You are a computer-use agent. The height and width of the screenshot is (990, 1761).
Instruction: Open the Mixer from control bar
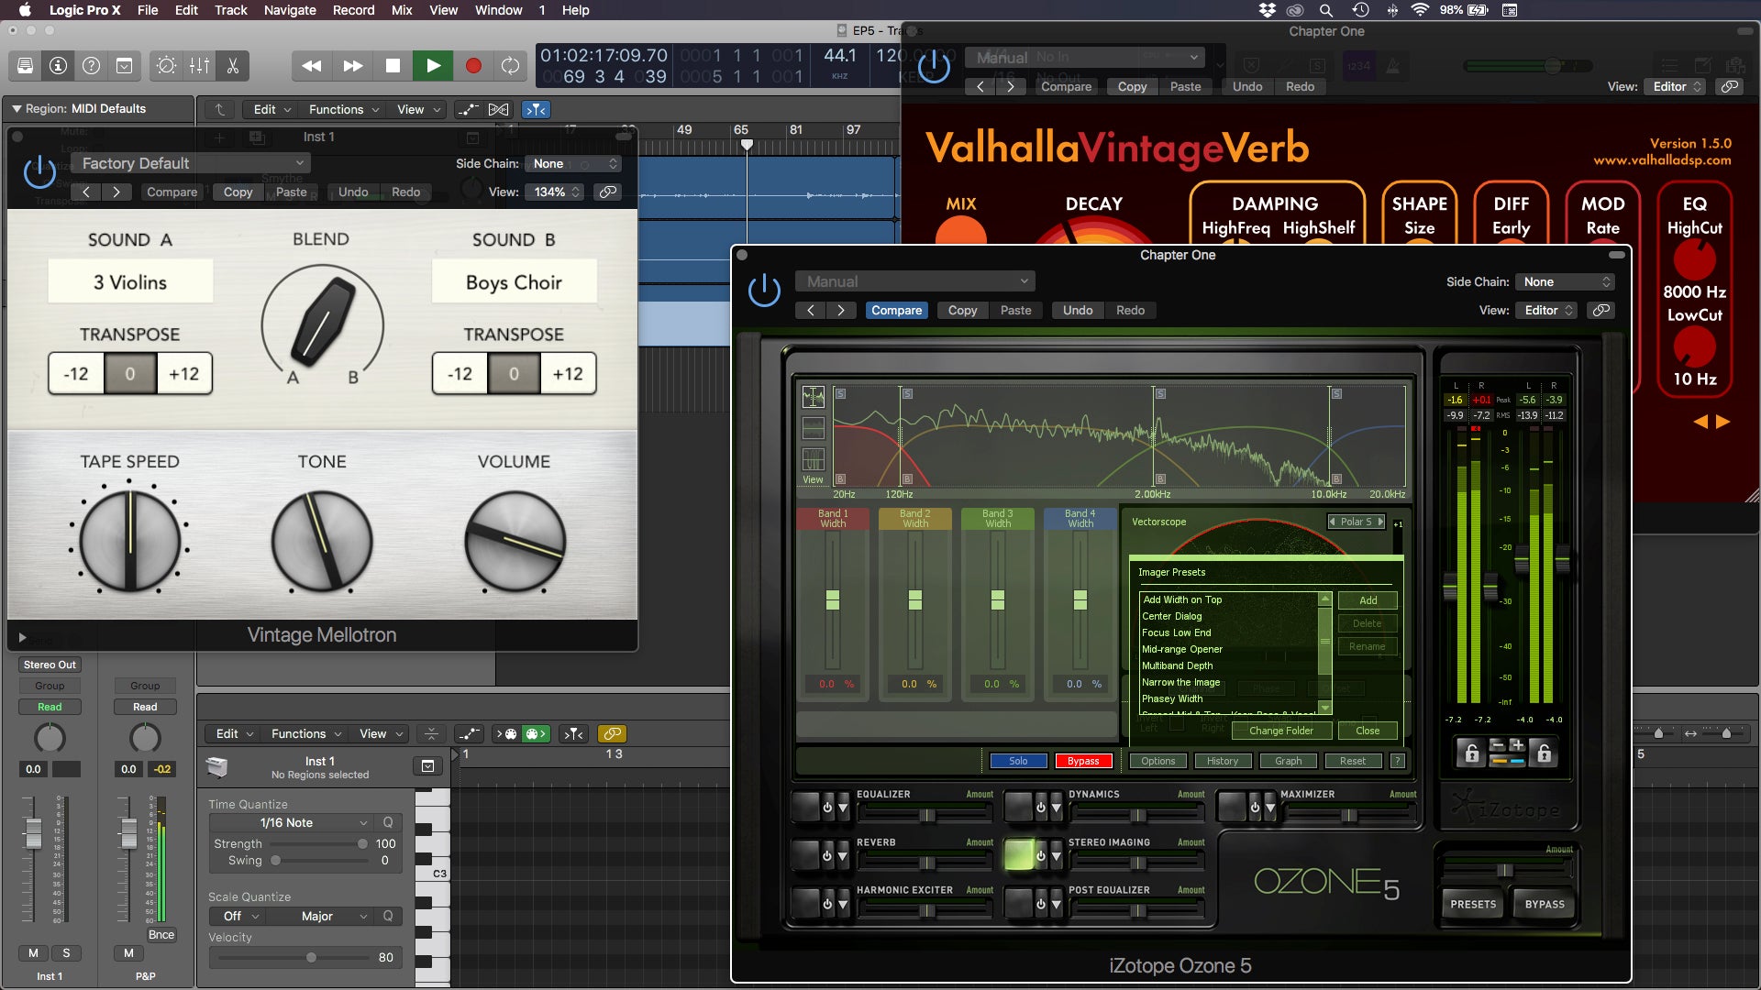pyautogui.click(x=199, y=65)
